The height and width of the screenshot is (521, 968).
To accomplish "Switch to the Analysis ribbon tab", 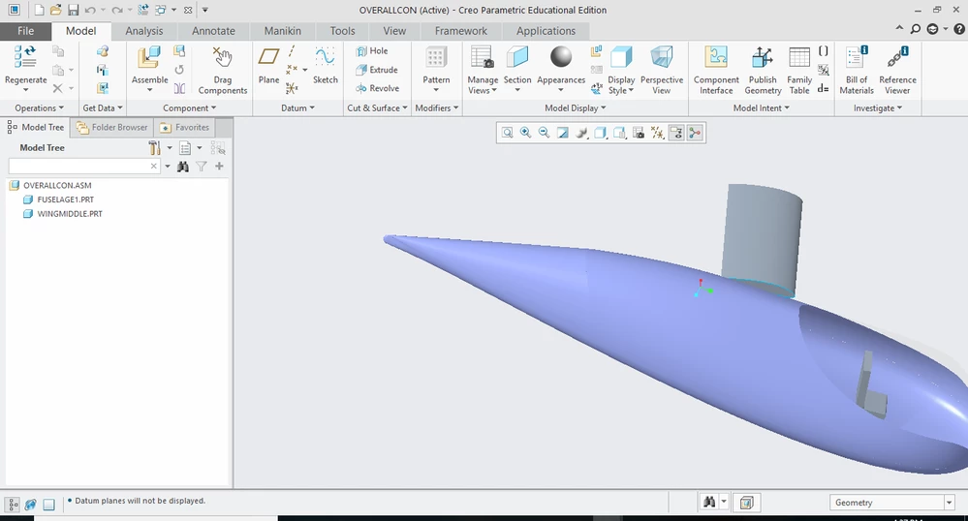I will coord(143,31).
